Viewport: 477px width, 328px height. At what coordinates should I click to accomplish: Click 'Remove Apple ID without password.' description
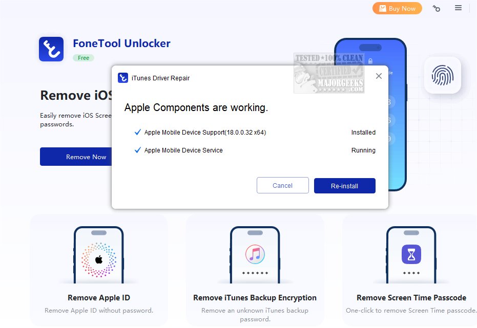(99, 311)
